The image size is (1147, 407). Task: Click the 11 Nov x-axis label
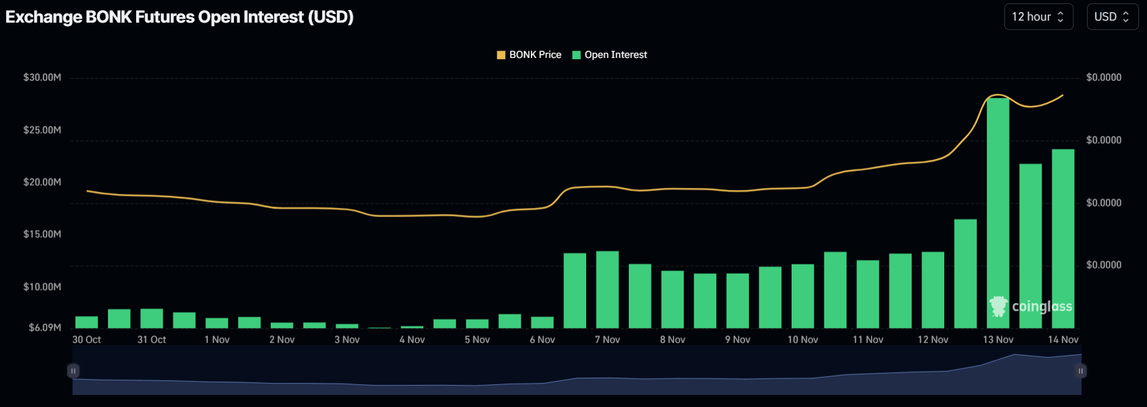coord(868,340)
